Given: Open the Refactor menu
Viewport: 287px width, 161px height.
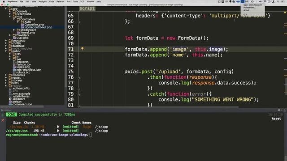Looking at the screenshot, I should [x=60, y=1].
